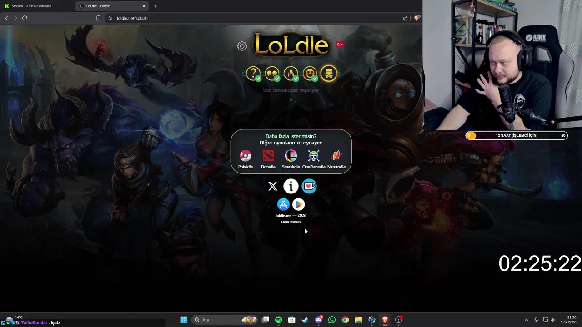Open Microsoft Store from the taskbar

click(x=291, y=320)
